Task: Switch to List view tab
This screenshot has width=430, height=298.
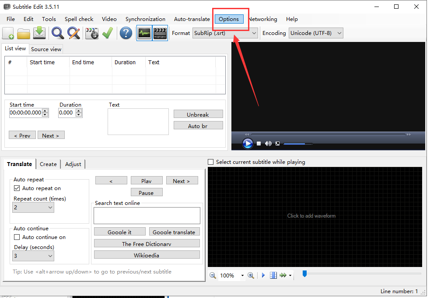Action: point(15,49)
